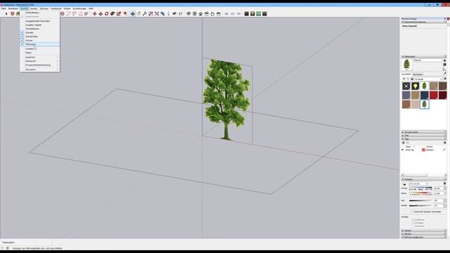Open the Fenster menu

(67, 8)
